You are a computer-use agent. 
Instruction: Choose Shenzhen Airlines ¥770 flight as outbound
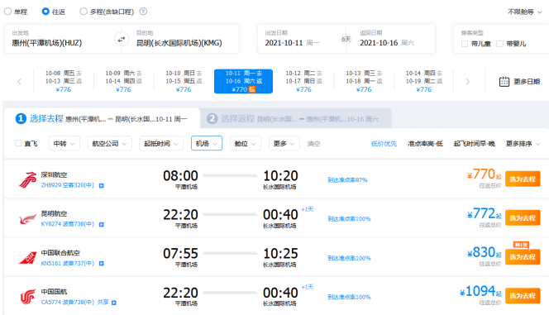[523, 179]
